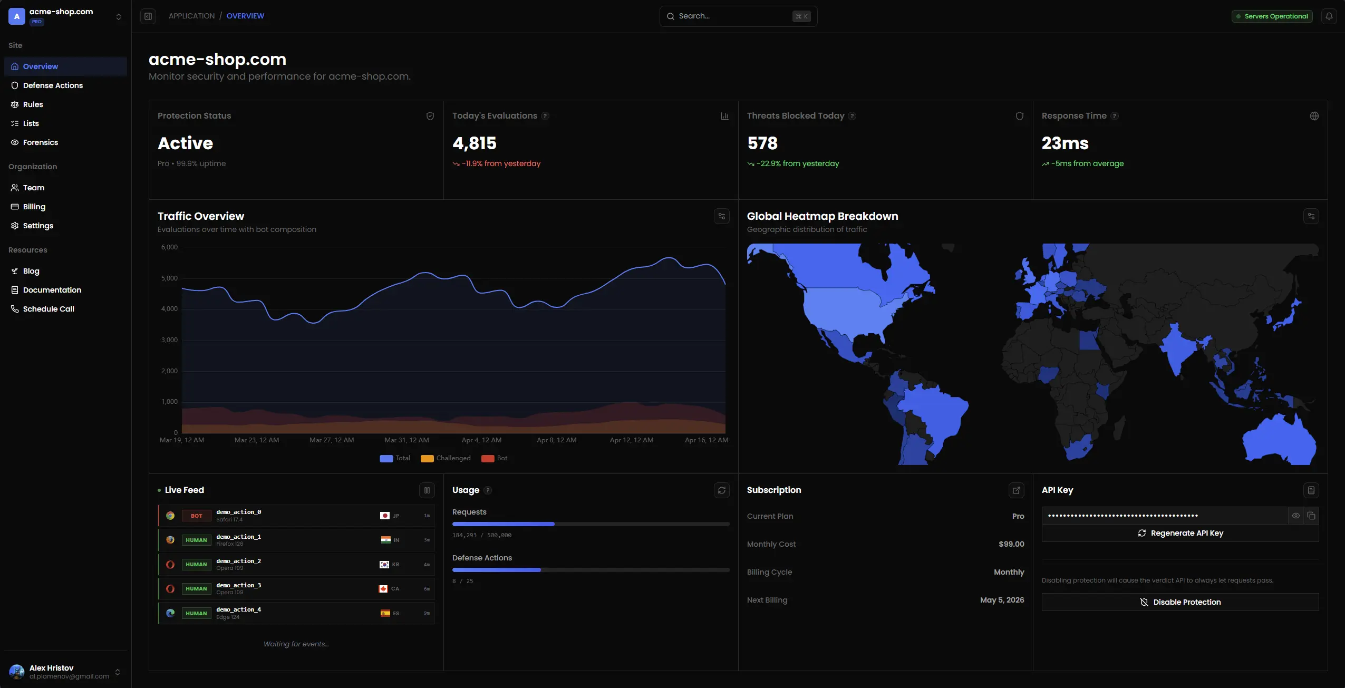This screenshot has height=688, width=1345.
Task: Copy the API key
Action: tap(1311, 516)
